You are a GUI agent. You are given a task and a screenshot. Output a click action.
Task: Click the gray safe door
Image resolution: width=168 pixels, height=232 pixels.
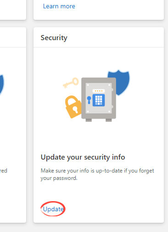[x=99, y=98]
